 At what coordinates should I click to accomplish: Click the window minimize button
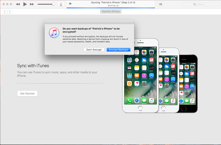pos(7,4)
